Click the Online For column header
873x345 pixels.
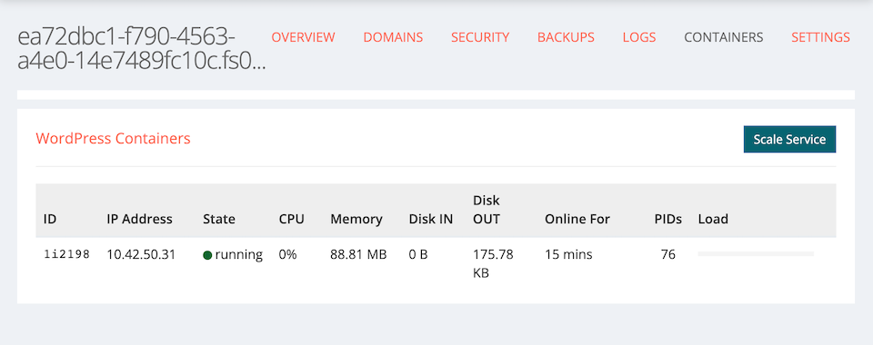(577, 219)
